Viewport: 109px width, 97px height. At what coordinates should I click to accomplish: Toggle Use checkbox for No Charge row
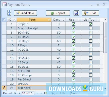(x=74, y=75)
